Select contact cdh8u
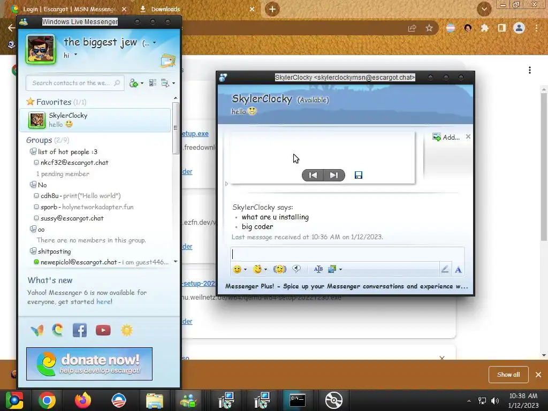 point(81,196)
